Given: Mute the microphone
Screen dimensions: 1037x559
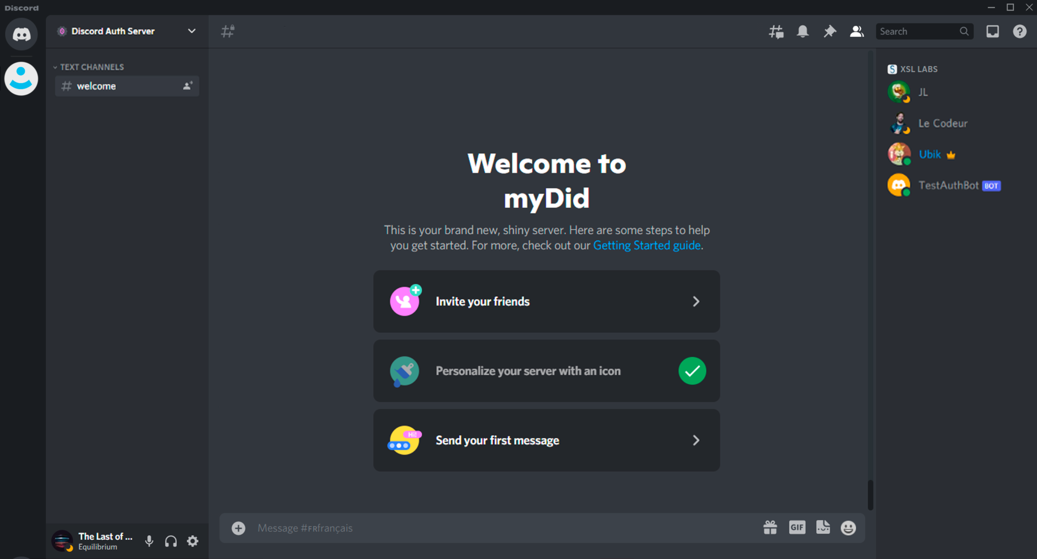Looking at the screenshot, I should point(149,541).
